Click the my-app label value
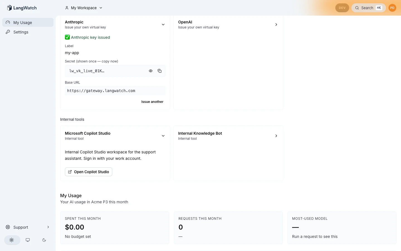The height and width of the screenshot is (251, 401). [x=72, y=53]
